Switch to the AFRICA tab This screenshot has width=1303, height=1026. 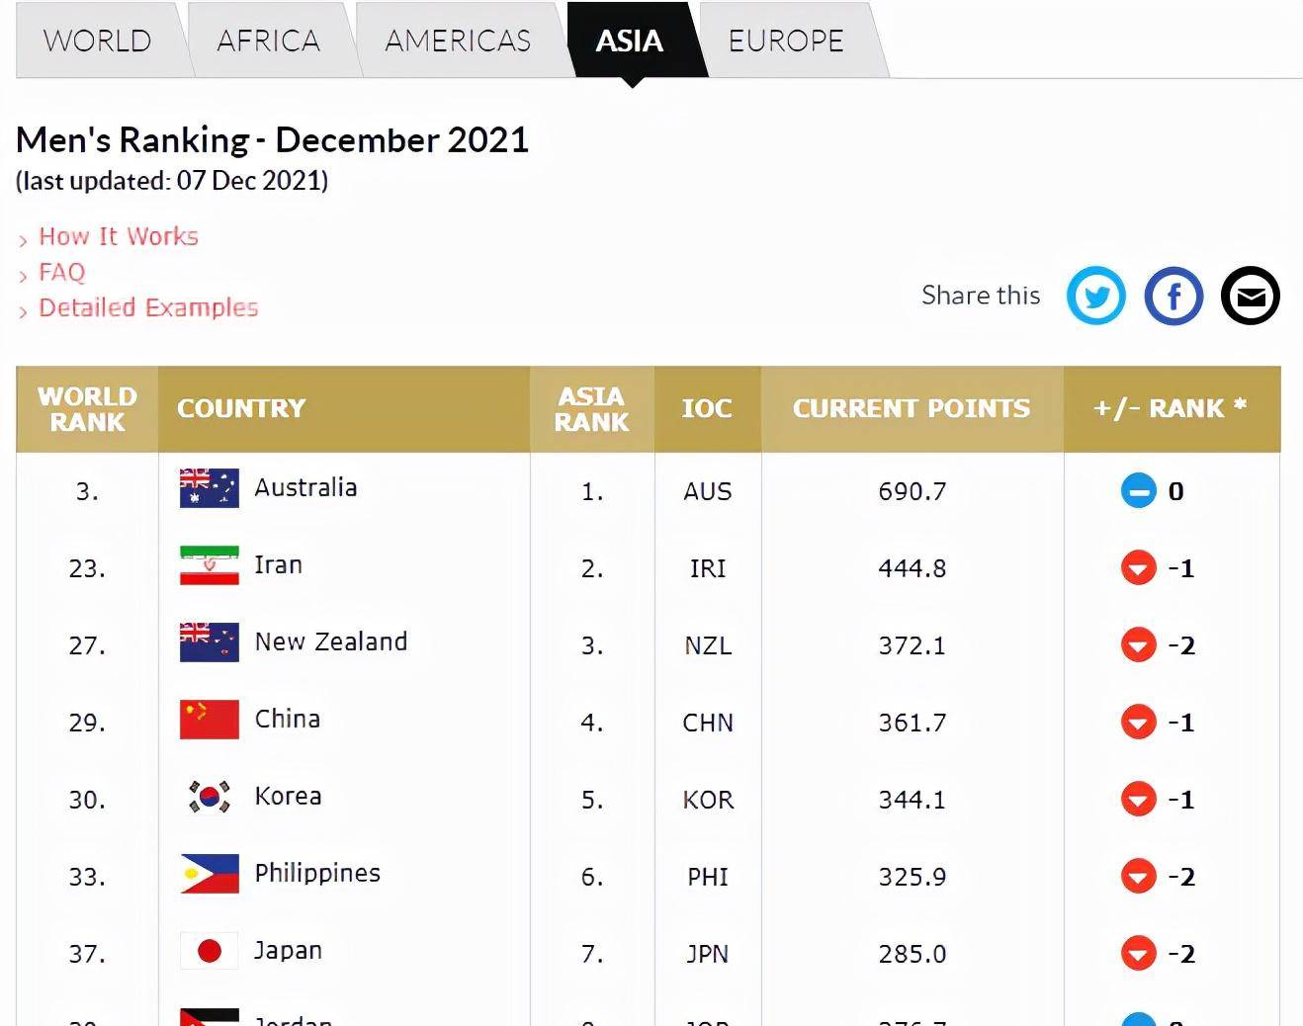(269, 41)
